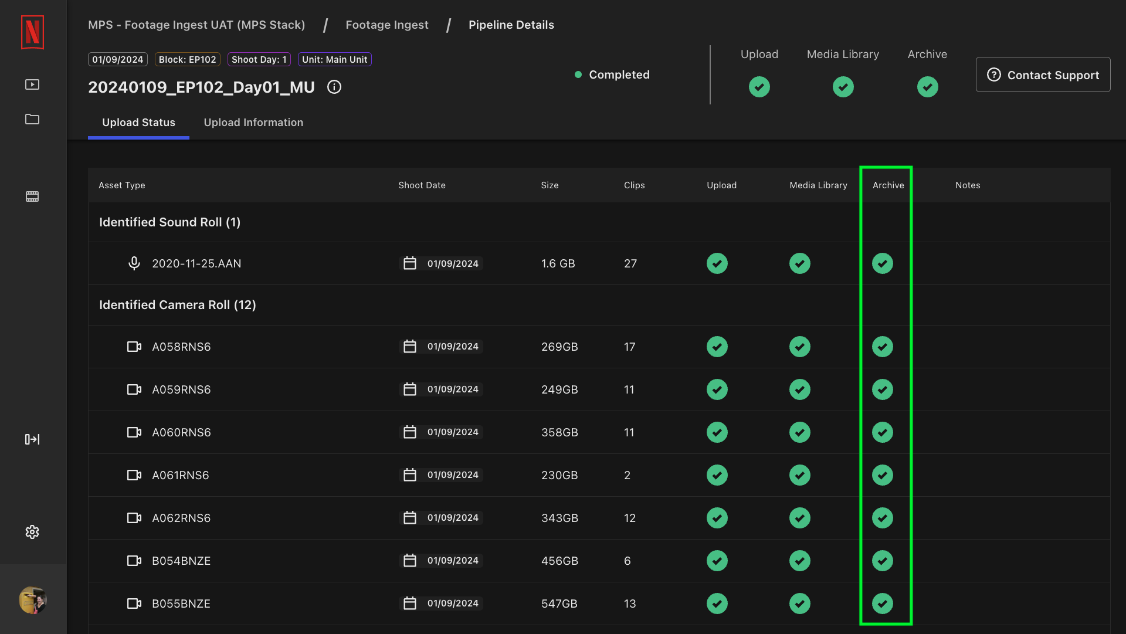Go to Footage Ingest breadcrumb

pyautogui.click(x=387, y=25)
